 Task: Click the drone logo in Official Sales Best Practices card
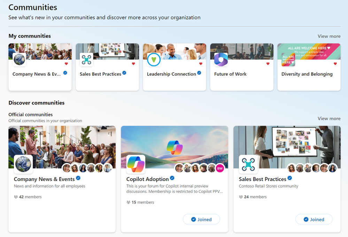pyautogui.click(x=248, y=164)
